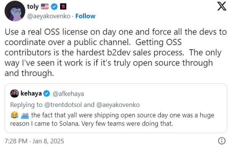Click kehaya's blue verified badge
This screenshot has width=231, height=148.
click(x=47, y=94)
